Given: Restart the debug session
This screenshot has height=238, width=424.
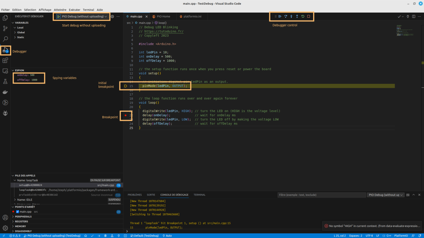Looking at the screenshot, I should (303, 17).
